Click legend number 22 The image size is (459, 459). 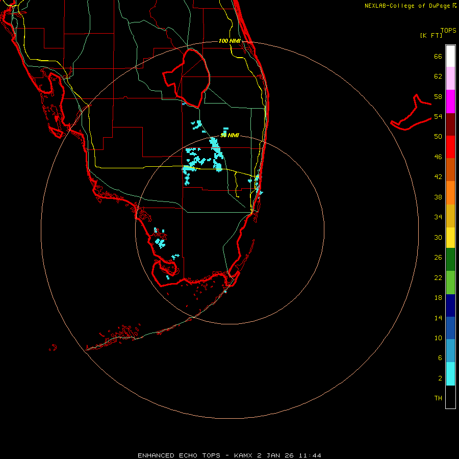(x=438, y=277)
